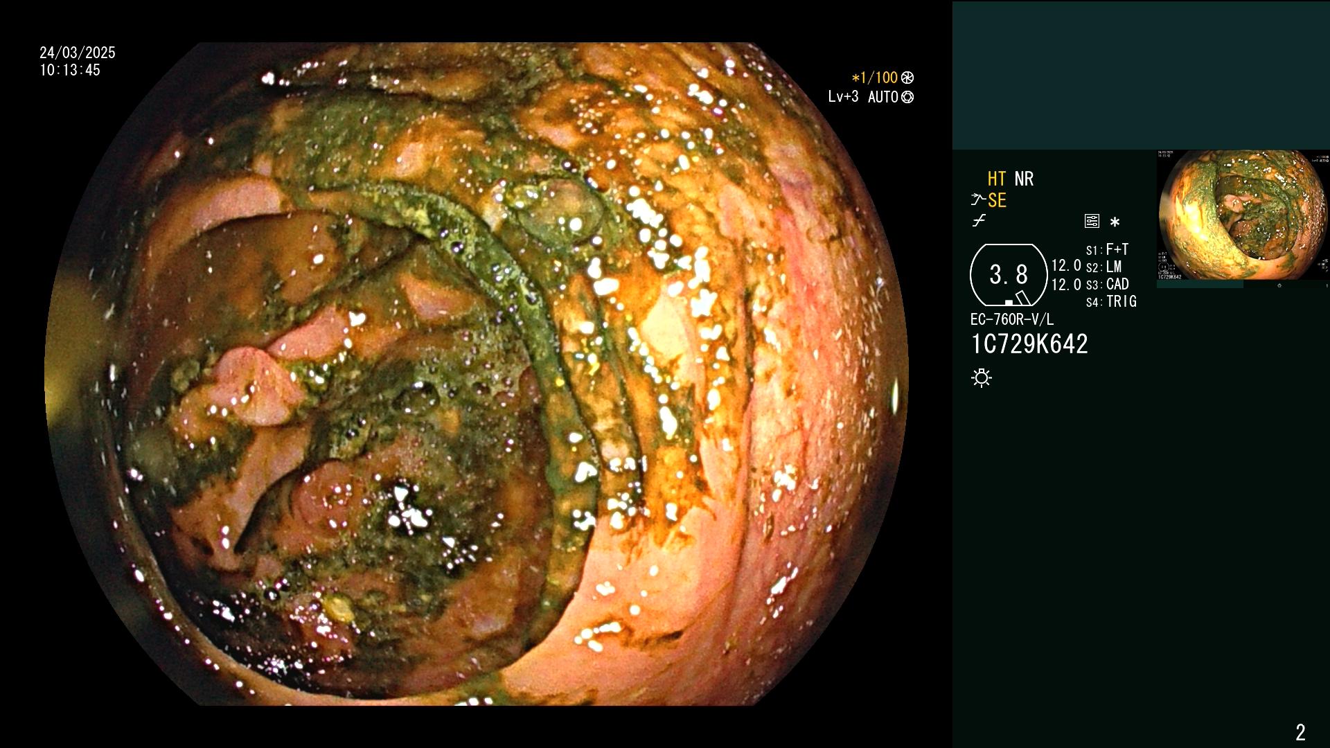Image resolution: width=1330 pixels, height=748 pixels.
Task: Click the scope model EC-760R-V/L
Action: (1012, 319)
